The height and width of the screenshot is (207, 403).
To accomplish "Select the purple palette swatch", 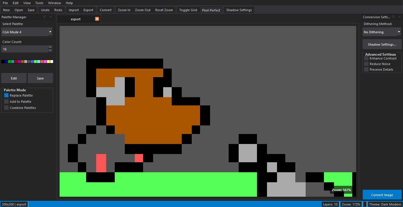I will (x=19, y=62).
